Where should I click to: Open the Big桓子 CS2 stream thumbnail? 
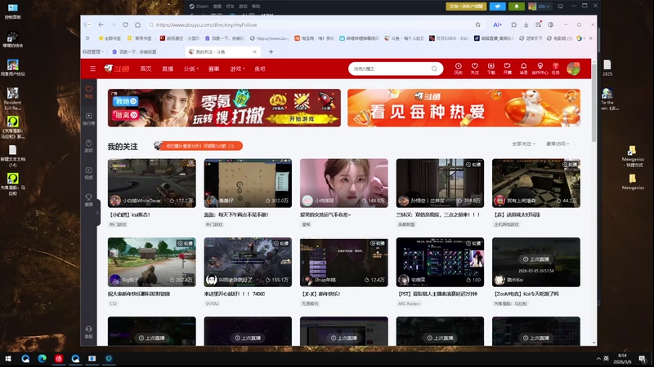pos(152,262)
